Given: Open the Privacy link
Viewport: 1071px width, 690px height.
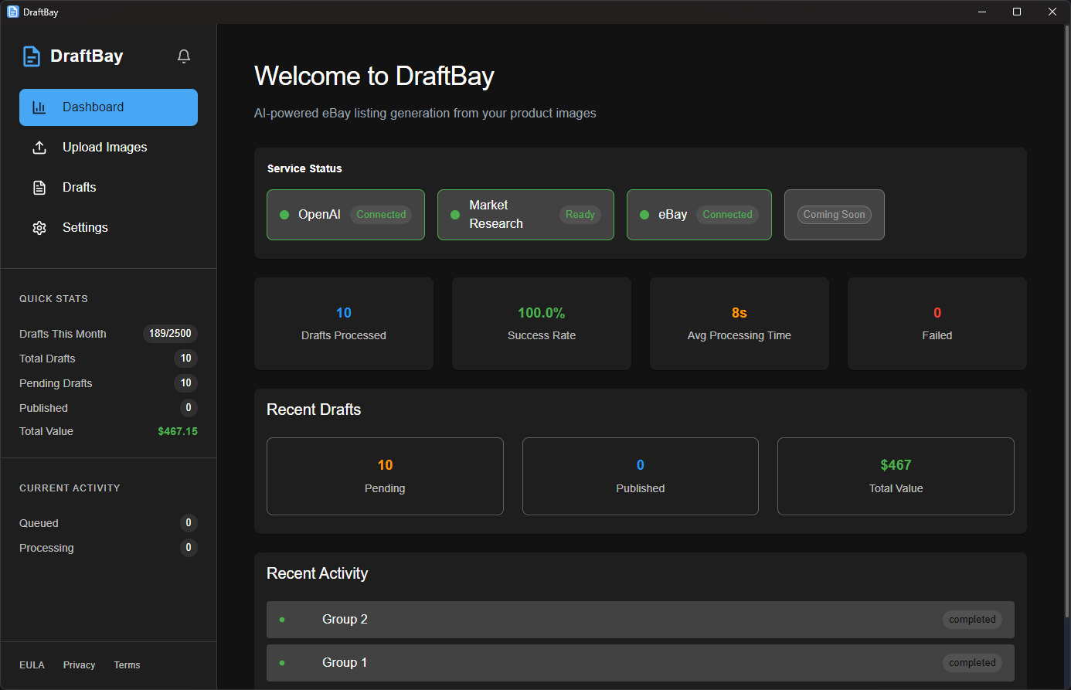Looking at the screenshot, I should click(79, 665).
